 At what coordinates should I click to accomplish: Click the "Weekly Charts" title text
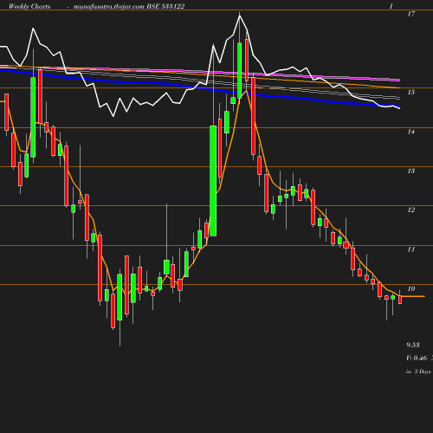click(29, 6)
